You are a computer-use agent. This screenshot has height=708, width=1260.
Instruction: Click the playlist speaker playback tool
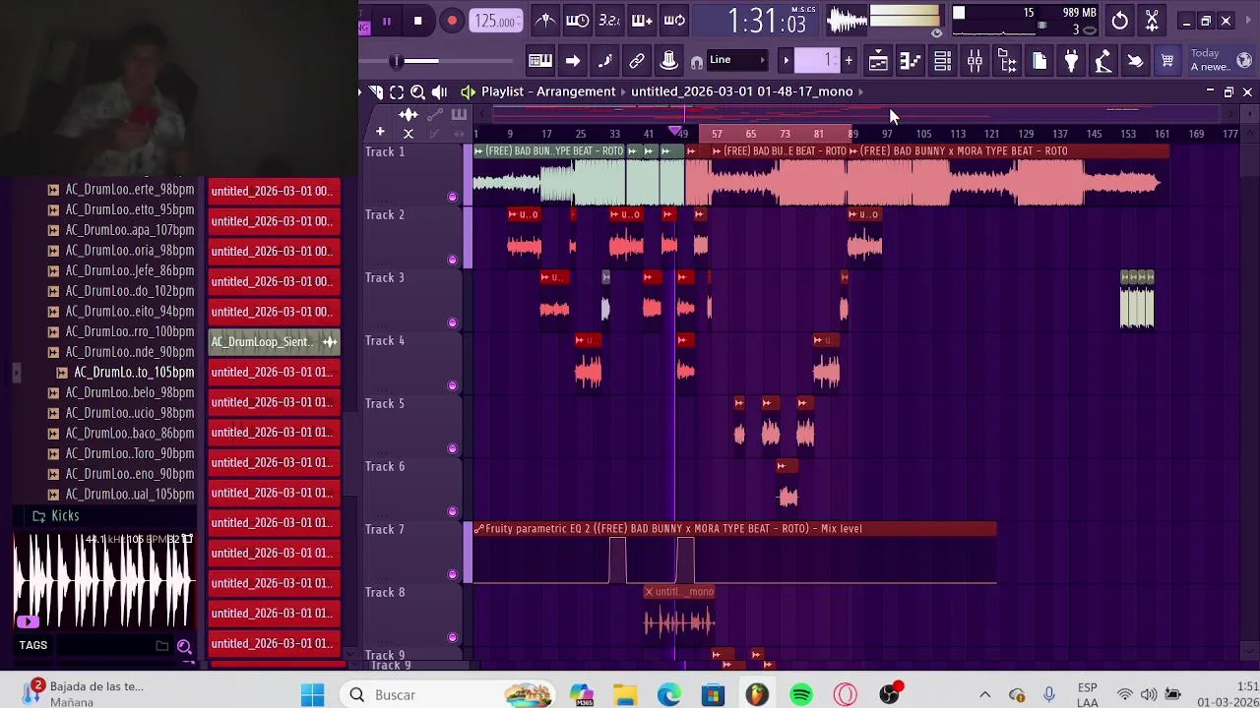click(440, 91)
